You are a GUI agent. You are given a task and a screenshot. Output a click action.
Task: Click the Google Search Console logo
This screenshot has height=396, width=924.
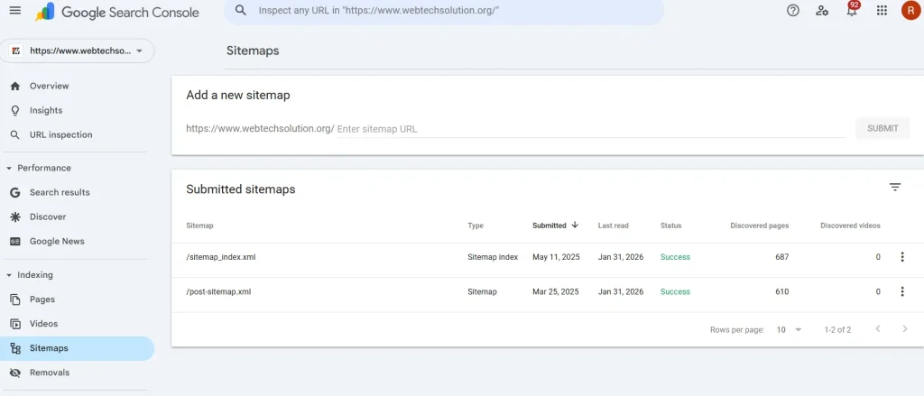116,12
